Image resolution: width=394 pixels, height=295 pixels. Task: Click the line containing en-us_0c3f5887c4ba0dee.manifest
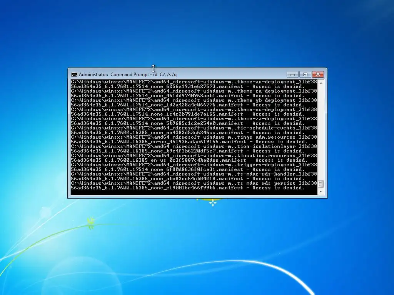(189, 160)
